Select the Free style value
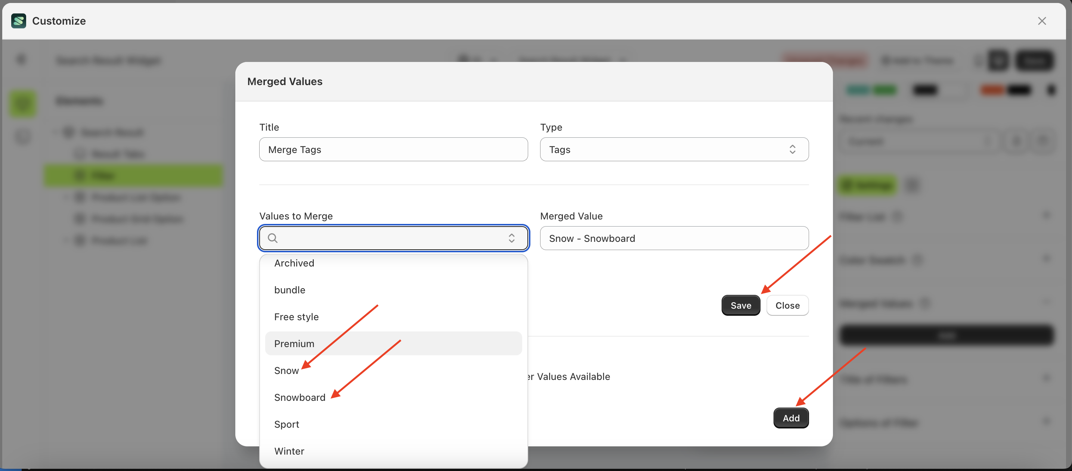Screen dimensions: 1072x471 click(296, 317)
